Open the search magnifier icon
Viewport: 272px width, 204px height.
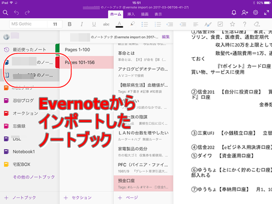[6, 12]
